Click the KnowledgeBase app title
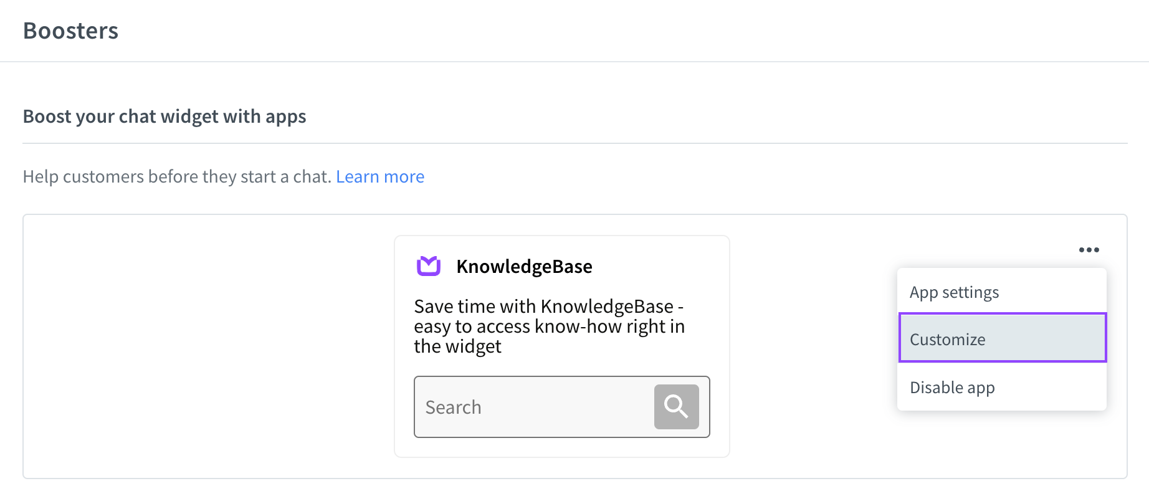 point(524,267)
